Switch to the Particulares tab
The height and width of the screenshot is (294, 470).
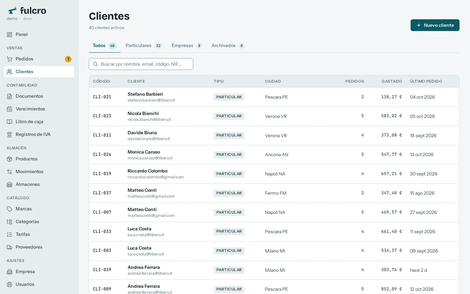(x=144, y=46)
